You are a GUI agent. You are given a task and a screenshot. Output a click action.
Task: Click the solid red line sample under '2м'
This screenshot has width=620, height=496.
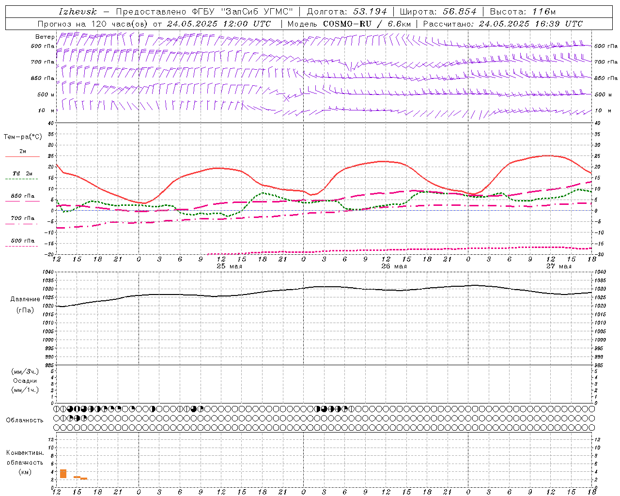[x=22, y=157]
